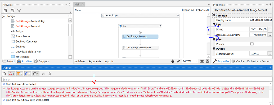
Task: Click the ResourceGroupName value field
Action: pyautogui.click(x=258, y=35)
